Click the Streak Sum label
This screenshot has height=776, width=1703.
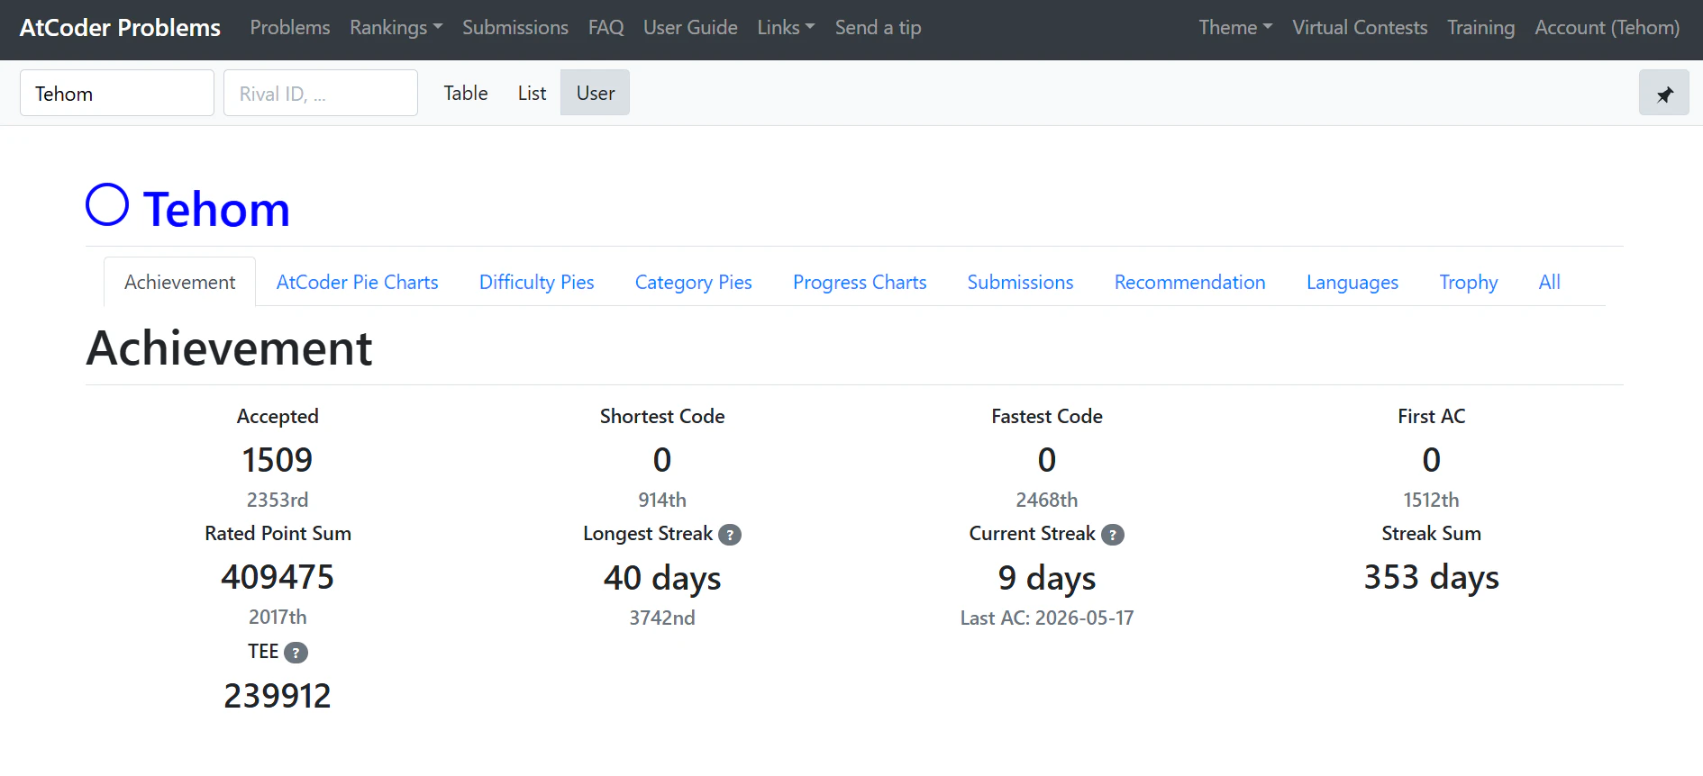[1432, 533]
